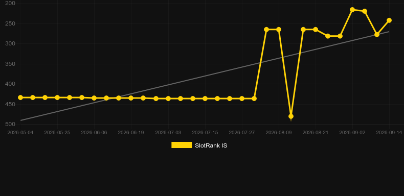Click the 2026-05-04 axis date label
Viewport: 404px width, 196px height.
click(20, 133)
